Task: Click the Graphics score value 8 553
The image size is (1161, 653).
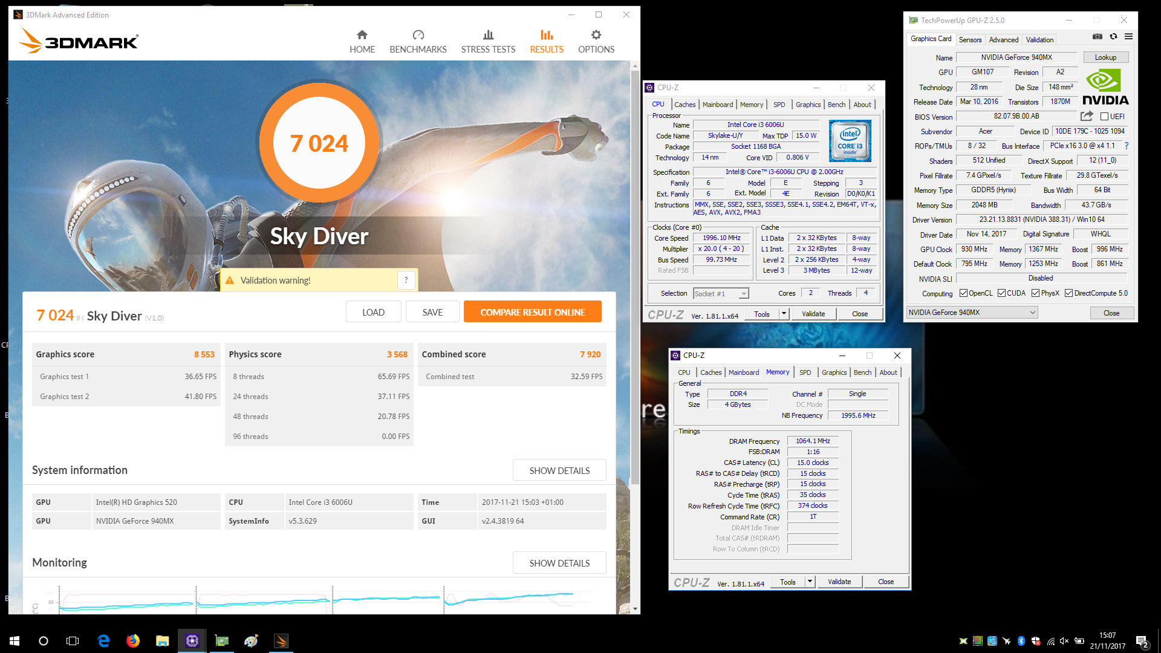Action: [x=204, y=354]
